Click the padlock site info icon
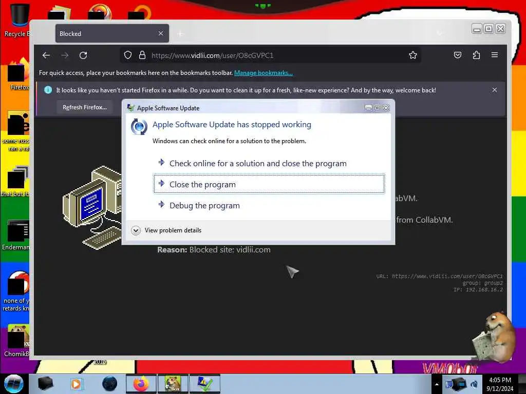Image resolution: width=526 pixels, height=394 pixels. 142,55
